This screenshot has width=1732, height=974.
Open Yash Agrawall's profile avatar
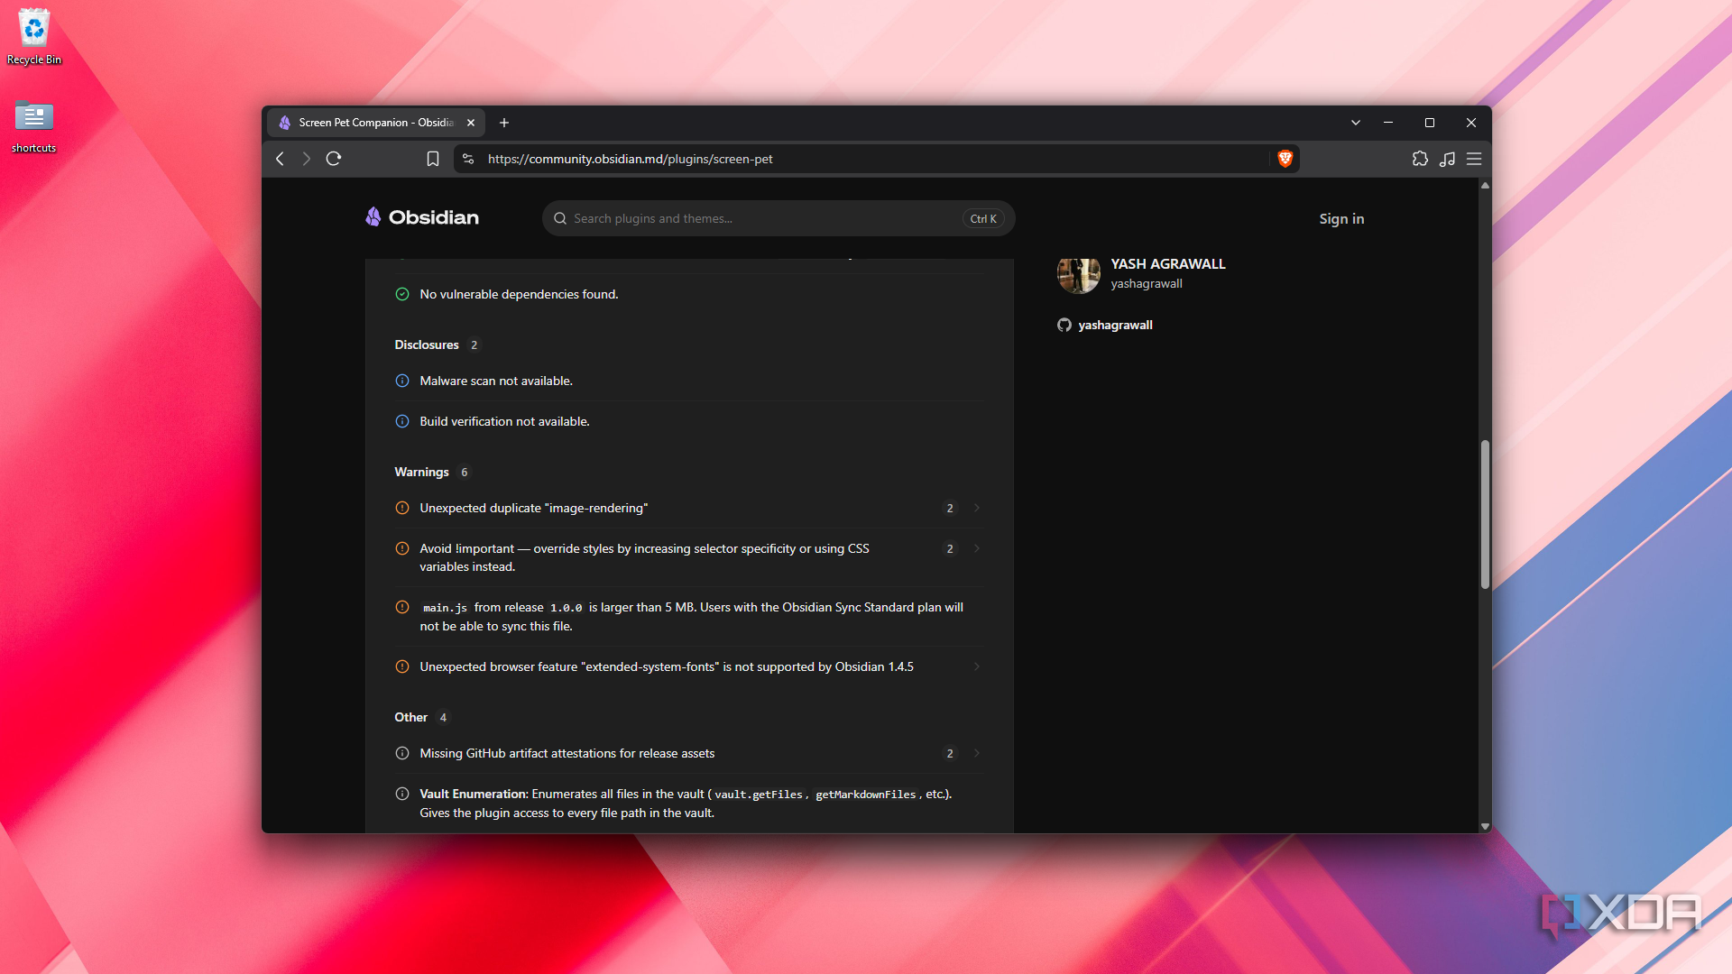[1079, 274]
